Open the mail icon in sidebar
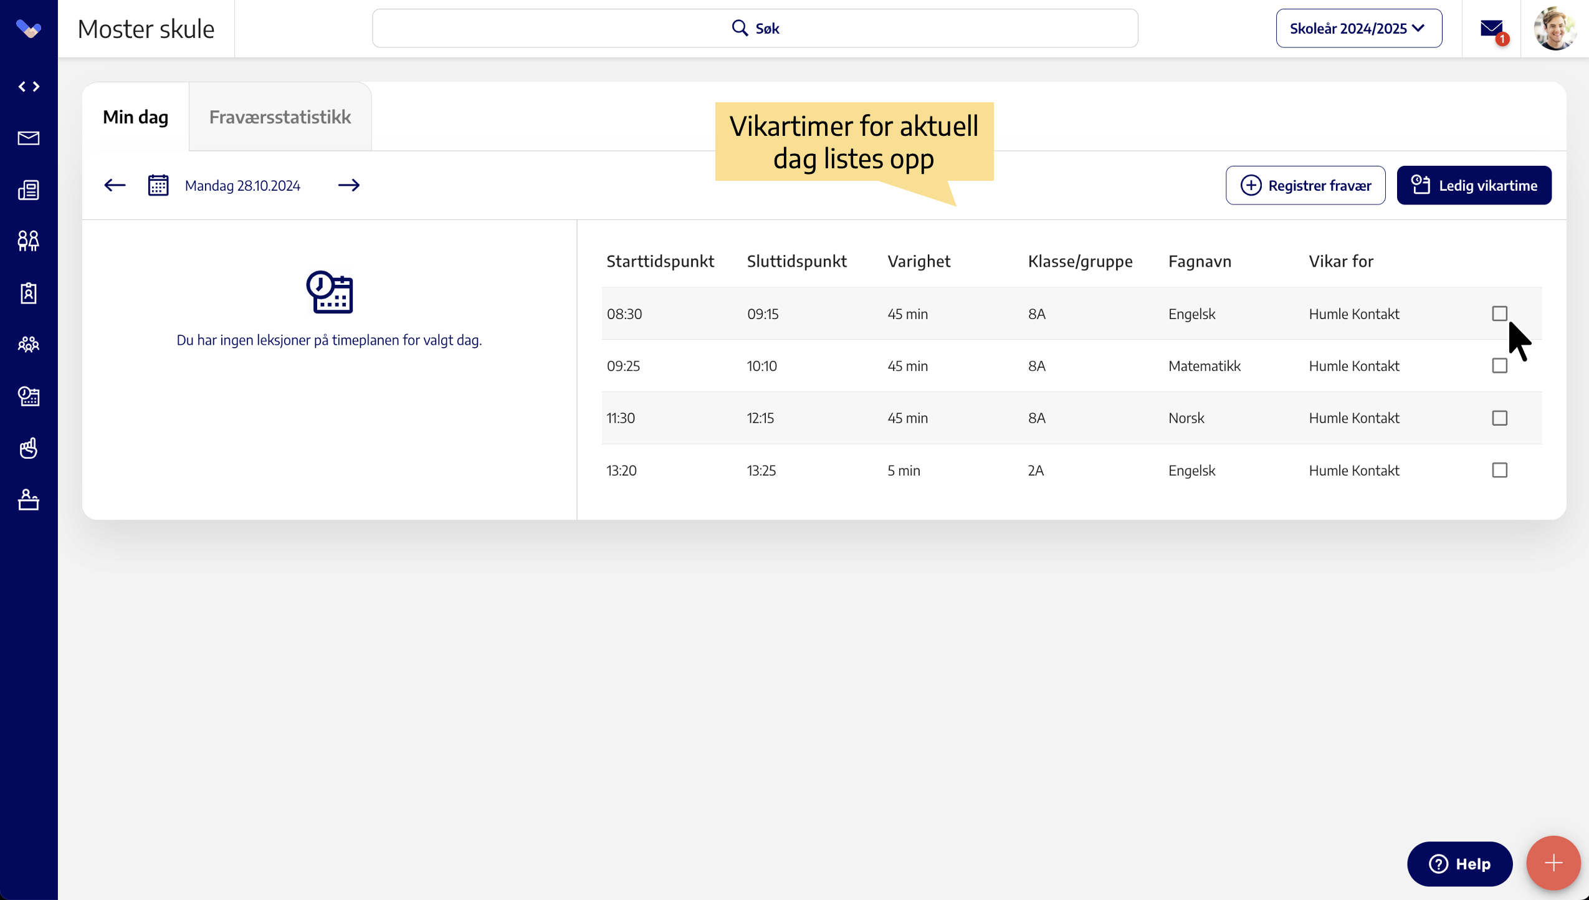The width and height of the screenshot is (1589, 900). coord(29,138)
